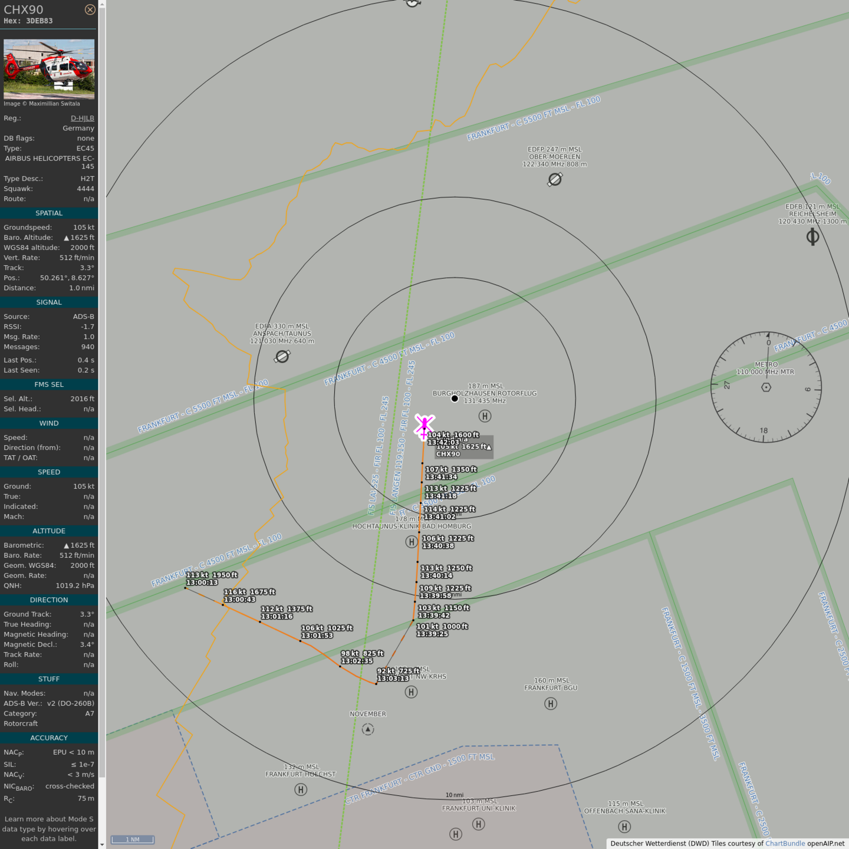The height and width of the screenshot is (849, 849).
Task: Click the Frankfurt BGU helipad icon
Action: [551, 703]
